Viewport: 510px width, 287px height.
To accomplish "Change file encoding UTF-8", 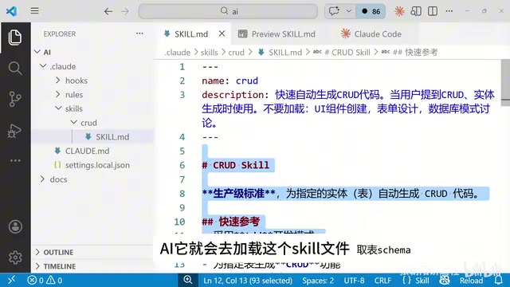I will [354, 281].
